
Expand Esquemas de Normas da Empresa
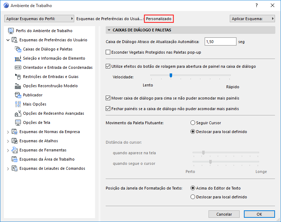coord(8,132)
